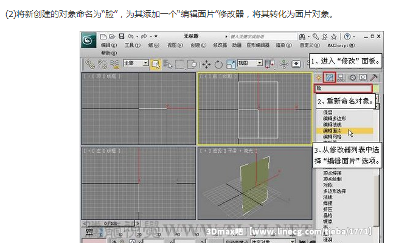Open the 创建(C) menu
This screenshot has height=243, width=396.
coord(198,45)
